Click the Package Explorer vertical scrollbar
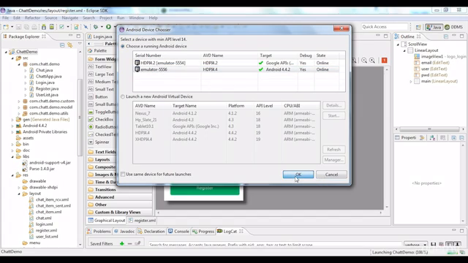 (x=80, y=117)
